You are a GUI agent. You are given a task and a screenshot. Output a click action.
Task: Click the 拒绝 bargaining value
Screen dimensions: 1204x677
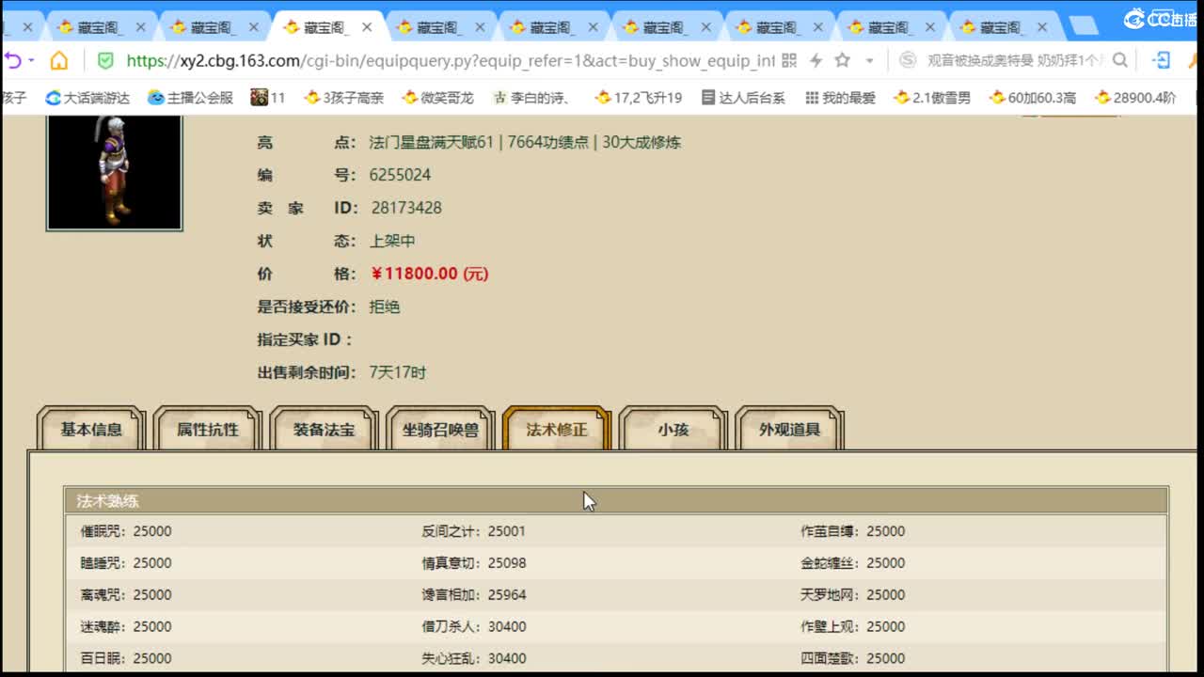(x=385, y=307)
